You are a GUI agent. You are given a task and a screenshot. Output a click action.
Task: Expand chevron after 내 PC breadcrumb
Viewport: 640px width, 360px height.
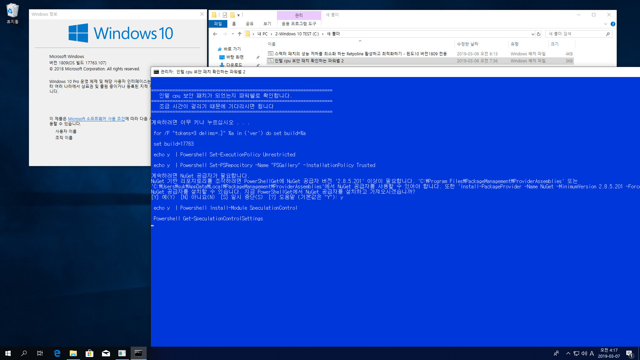click(x=271, y=34)
